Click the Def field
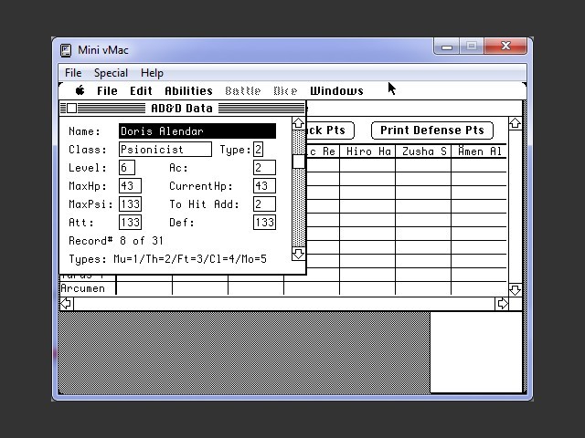The width and height of the screenshot is (585, 438). [x=264, y=223]
